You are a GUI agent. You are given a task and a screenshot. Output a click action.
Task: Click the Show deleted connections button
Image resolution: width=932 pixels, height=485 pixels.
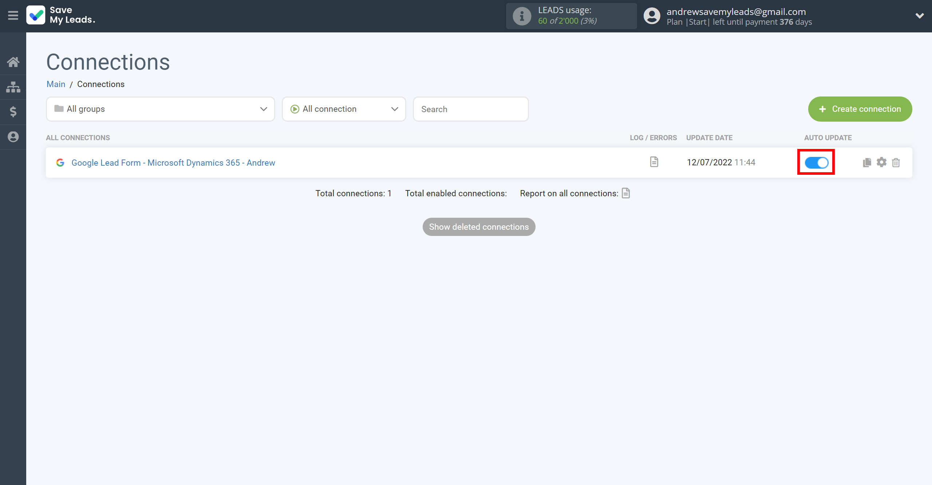(x=479, y=226)
